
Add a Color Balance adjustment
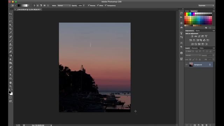194,40
